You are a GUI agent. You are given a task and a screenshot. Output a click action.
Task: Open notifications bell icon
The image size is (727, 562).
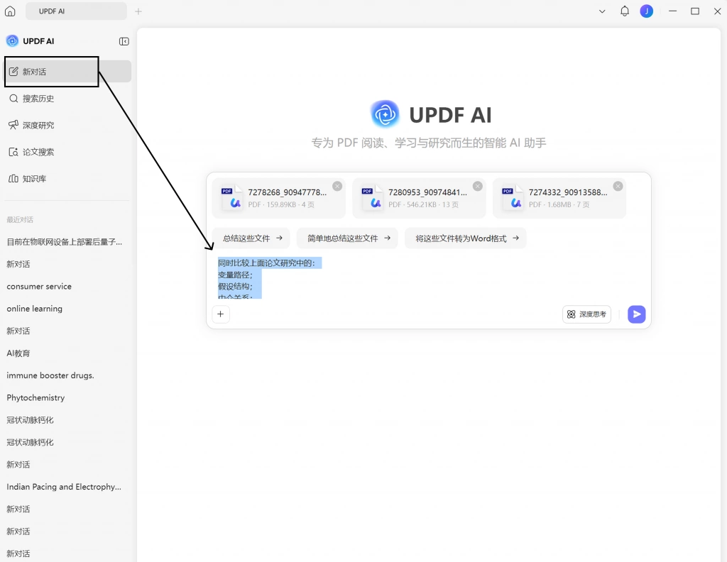pos(625,11)
